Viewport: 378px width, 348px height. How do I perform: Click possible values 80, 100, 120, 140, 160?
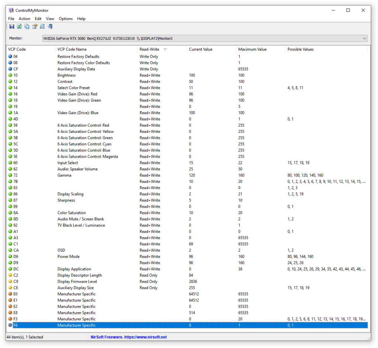coord(305,175)
